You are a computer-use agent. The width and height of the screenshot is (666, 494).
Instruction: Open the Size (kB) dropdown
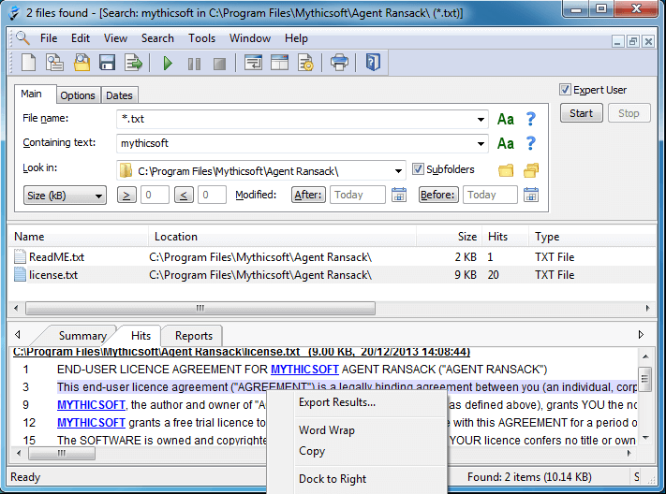coord(65,196)
